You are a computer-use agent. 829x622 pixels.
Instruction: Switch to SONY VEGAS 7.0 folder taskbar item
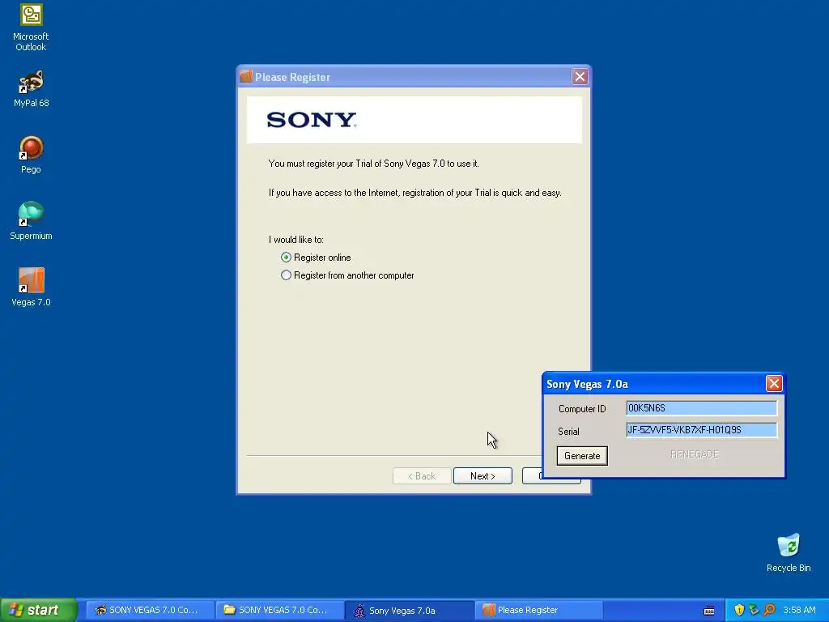point(279,611)
